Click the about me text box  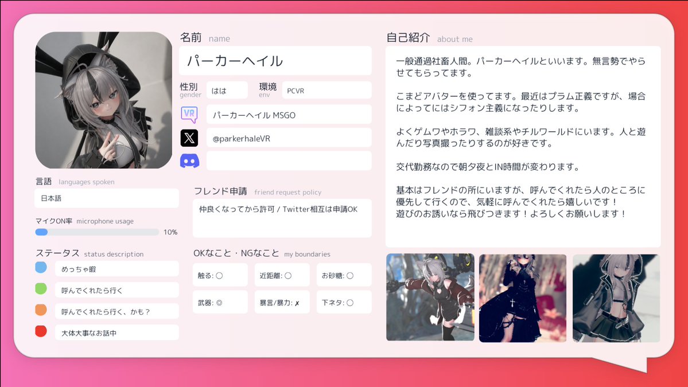coord(523,147)
